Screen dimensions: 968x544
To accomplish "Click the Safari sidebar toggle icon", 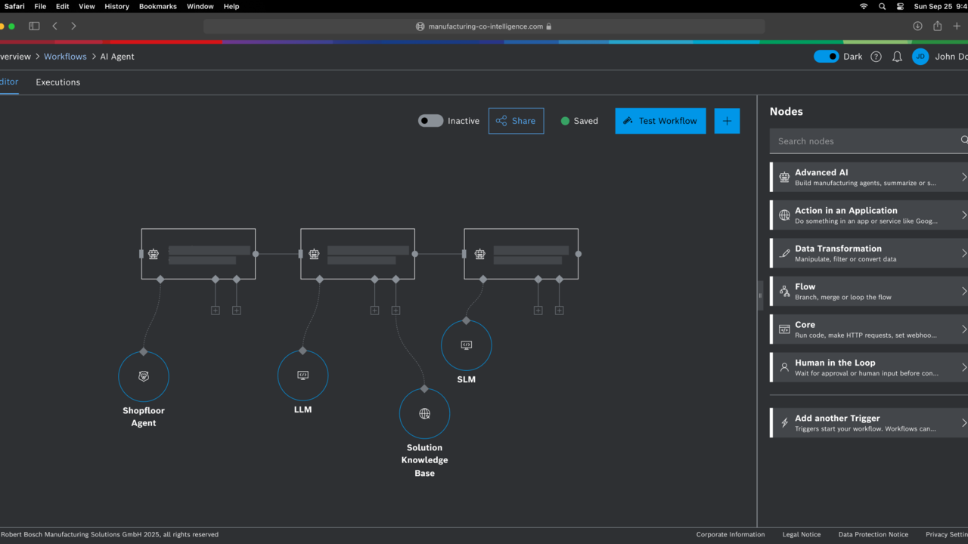I will [34, 26].
